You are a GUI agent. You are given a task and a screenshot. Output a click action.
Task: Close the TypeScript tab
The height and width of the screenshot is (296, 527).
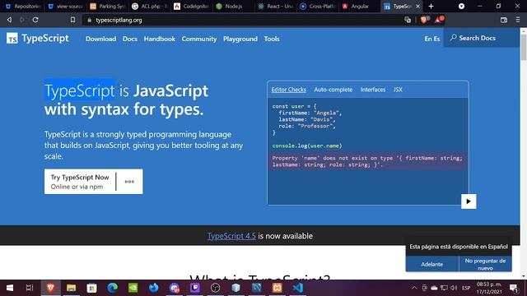(x=417, y=6)
